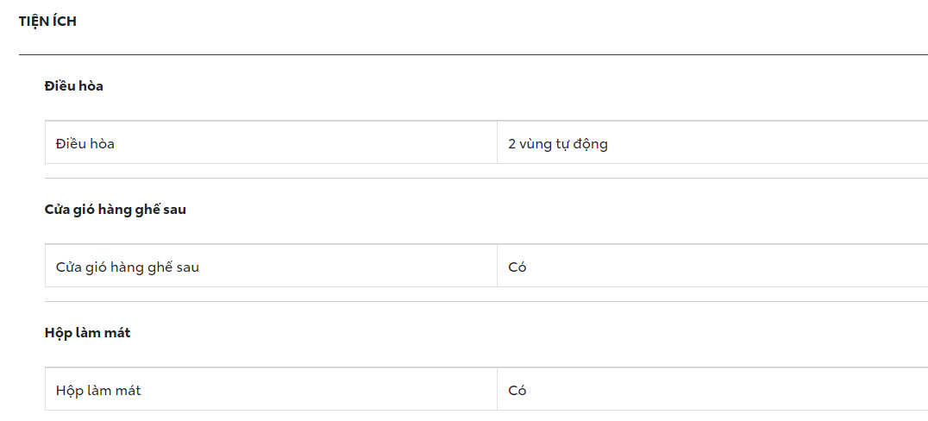Viewport: 928px width, 421px height.
Task: Click 'Có' value in Cửa gió hàng ghế sau row
Action: (x=517, y=267)
